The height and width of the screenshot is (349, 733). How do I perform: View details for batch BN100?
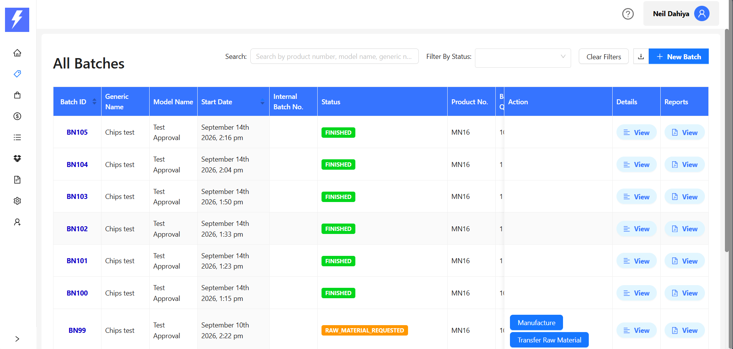[636, 293]
